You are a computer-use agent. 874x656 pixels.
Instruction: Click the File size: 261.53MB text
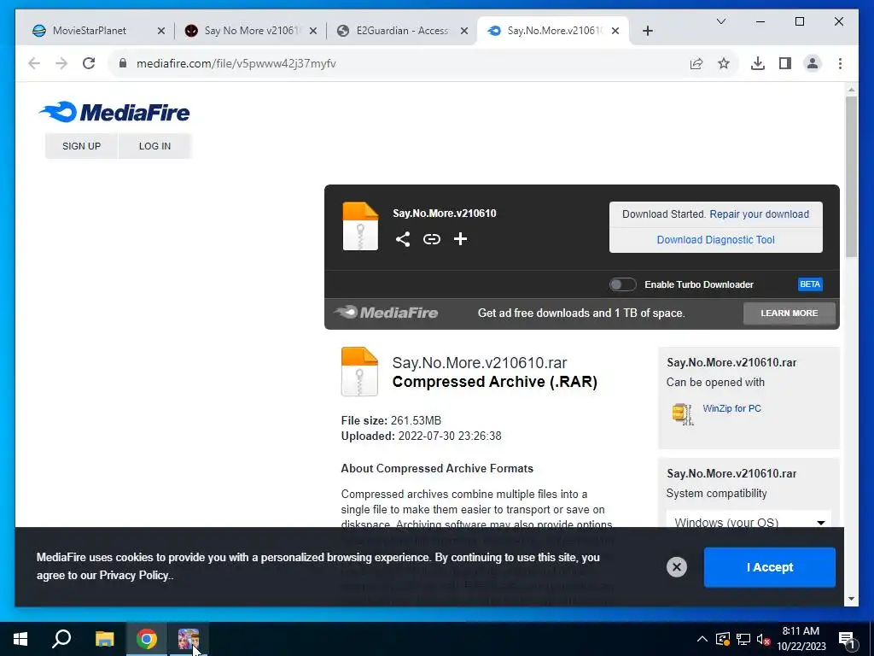[391, 420]
